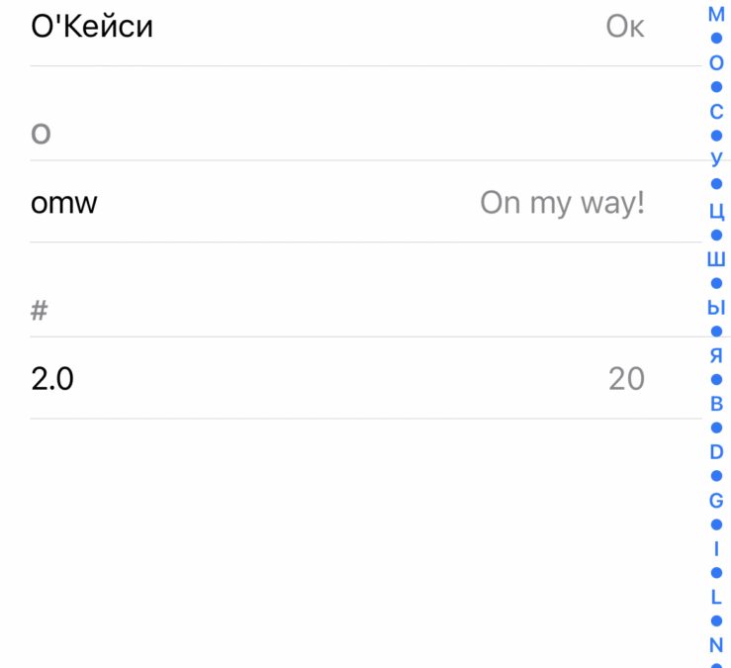Jump to letter Я in index
This screenshot has height=668, width=731.
(716, 355)
